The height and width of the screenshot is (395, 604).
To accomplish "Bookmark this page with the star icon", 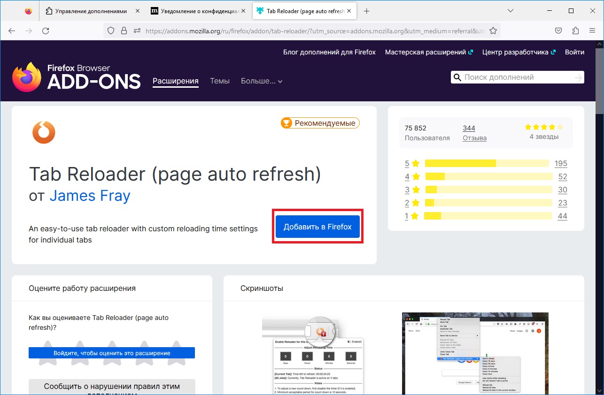I will pos(493,31).
